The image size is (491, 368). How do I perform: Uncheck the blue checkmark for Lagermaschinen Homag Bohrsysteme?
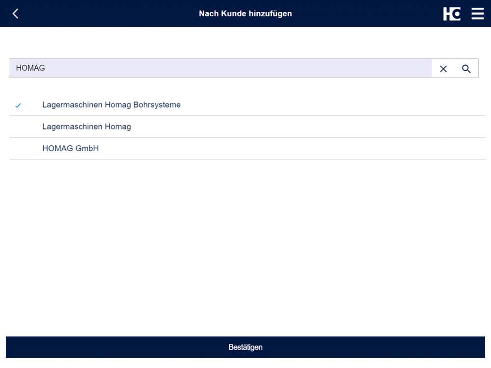pyautogui.click(x=18, y=105)
